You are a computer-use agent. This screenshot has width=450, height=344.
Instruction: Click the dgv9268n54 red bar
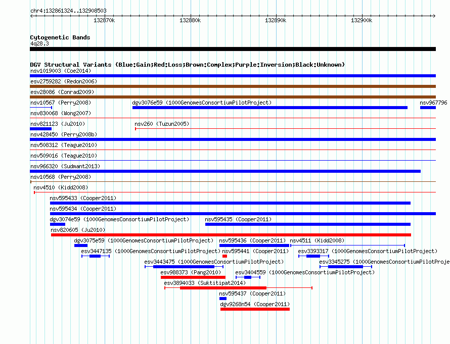coord(255,309)
